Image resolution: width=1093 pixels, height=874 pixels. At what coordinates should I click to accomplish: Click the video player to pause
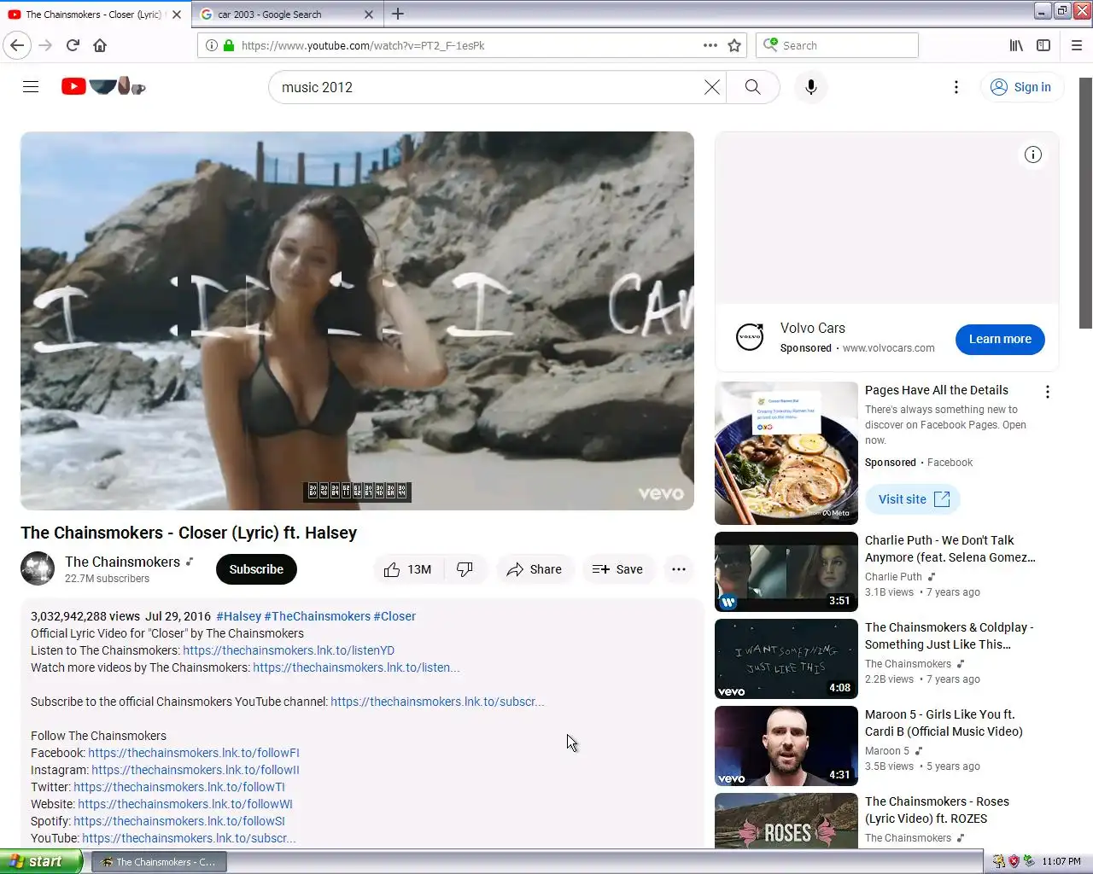pos(357,321)
